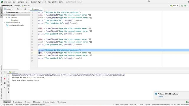189x106 pixels.
Task: Open the Terminal tool window
Action: (x=37, y=102)
